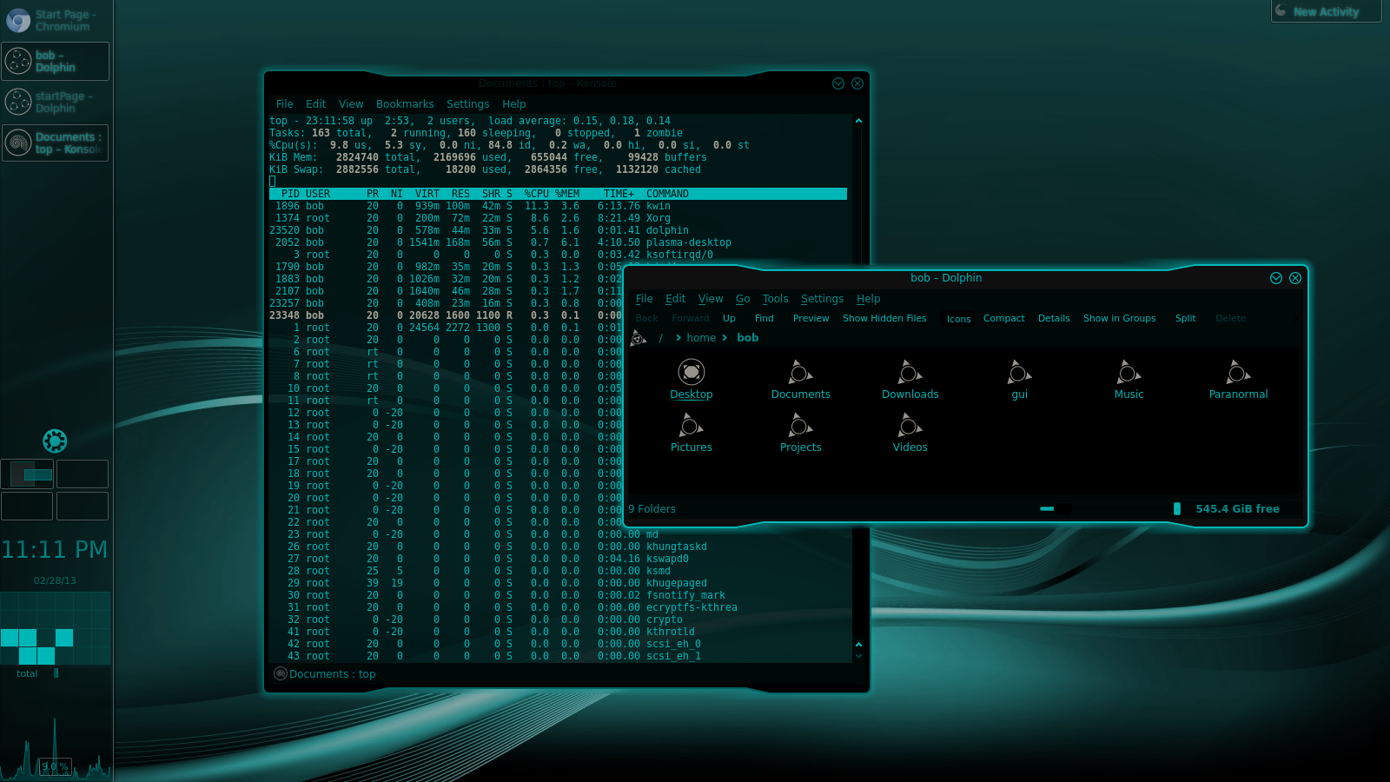This screenshot has height=782, width=1390.
Task: Select Details view mode
Action: pos(1054,318)
